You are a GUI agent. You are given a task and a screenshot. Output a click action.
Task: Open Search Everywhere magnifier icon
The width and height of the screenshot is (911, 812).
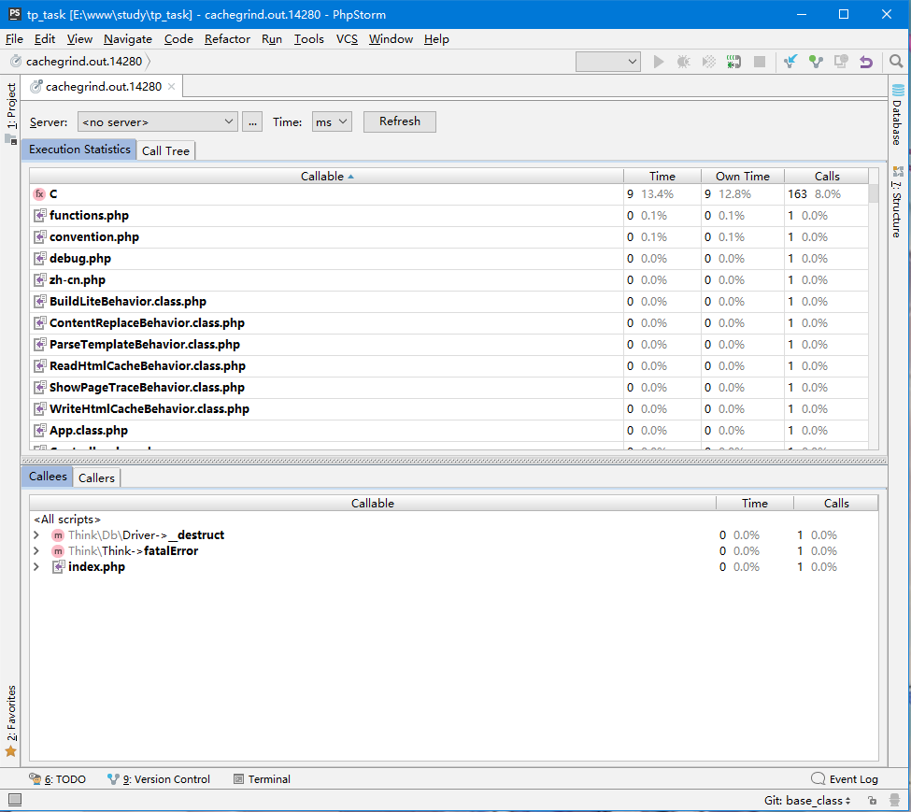tap(896, 62)
